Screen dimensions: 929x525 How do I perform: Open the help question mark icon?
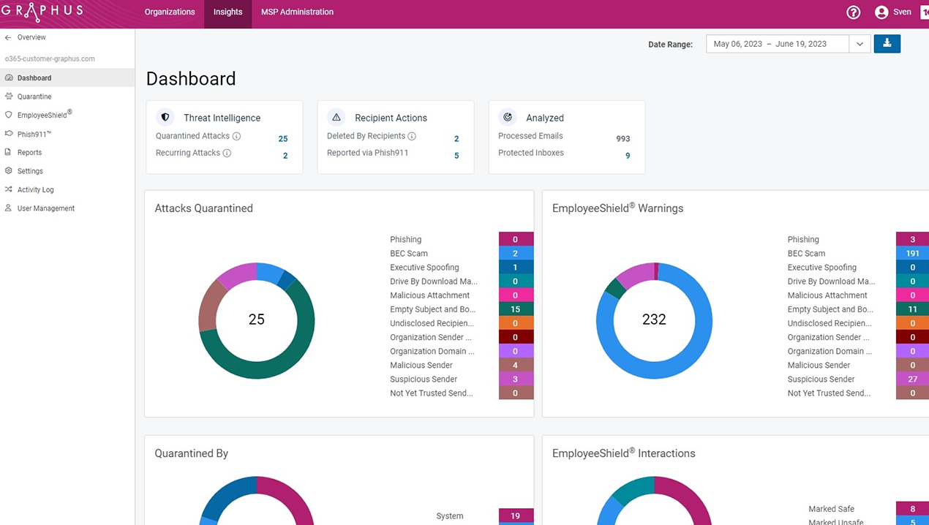(853, 12)
